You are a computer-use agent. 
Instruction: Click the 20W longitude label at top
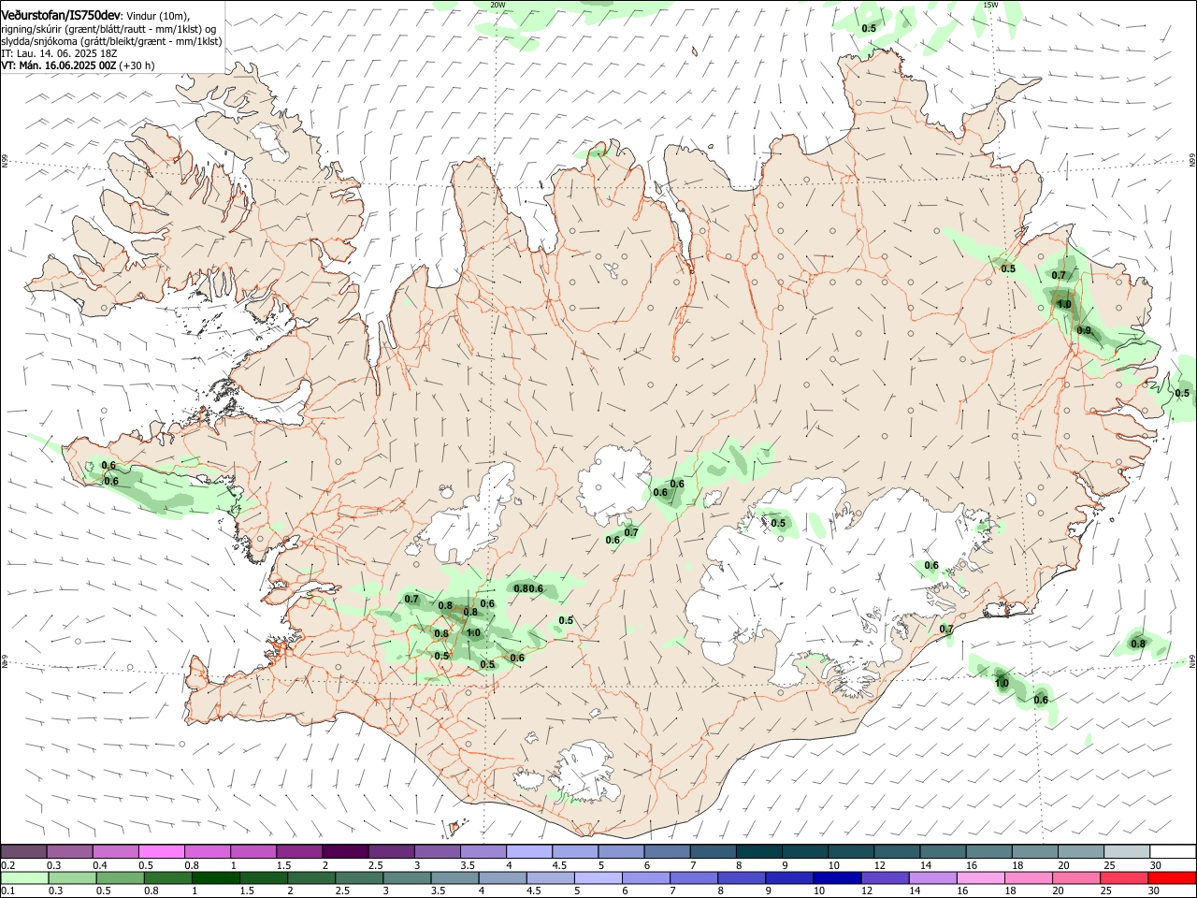click(498, 5)
